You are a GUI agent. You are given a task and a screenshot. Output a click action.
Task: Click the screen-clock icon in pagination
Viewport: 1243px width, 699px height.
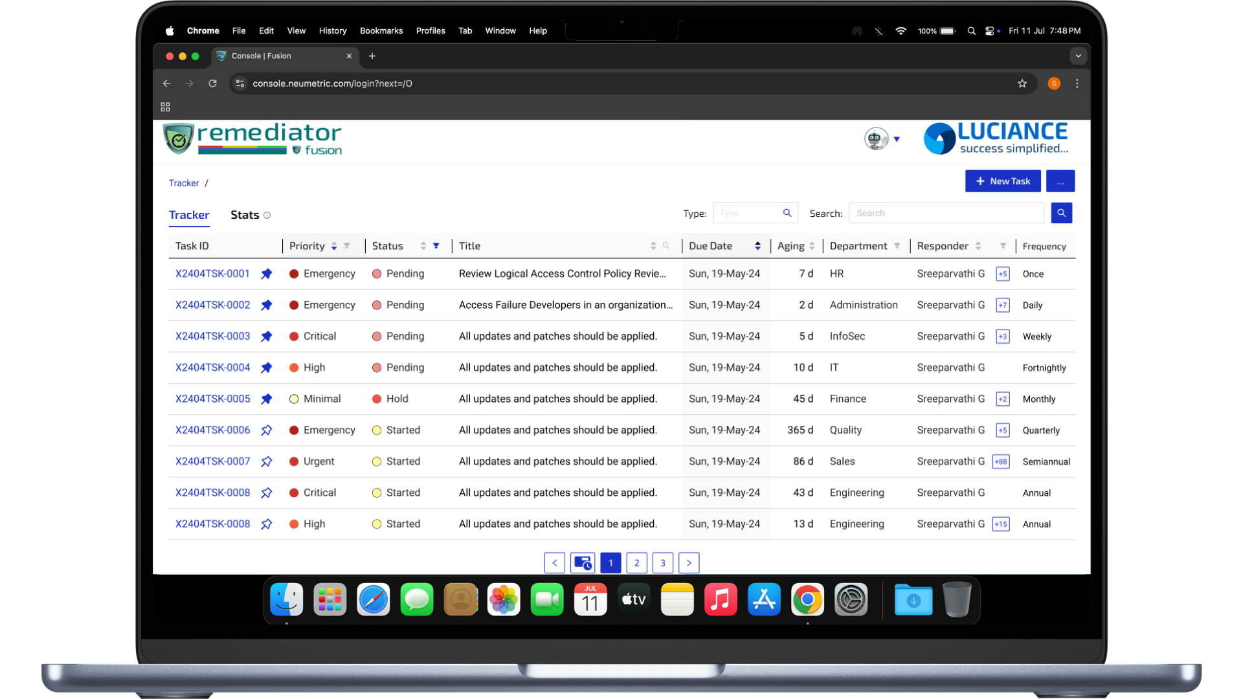582,563
